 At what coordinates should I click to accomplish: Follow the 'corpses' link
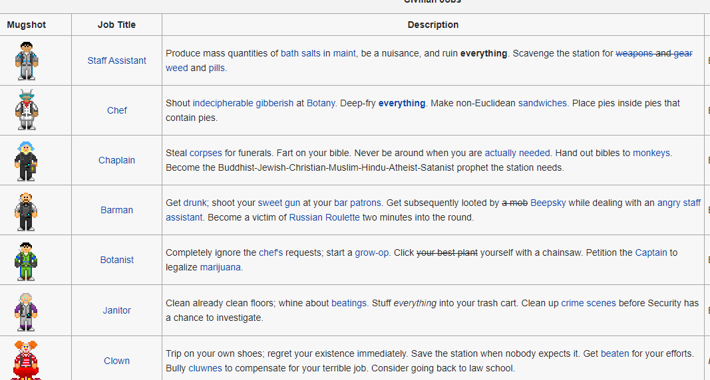206,153
